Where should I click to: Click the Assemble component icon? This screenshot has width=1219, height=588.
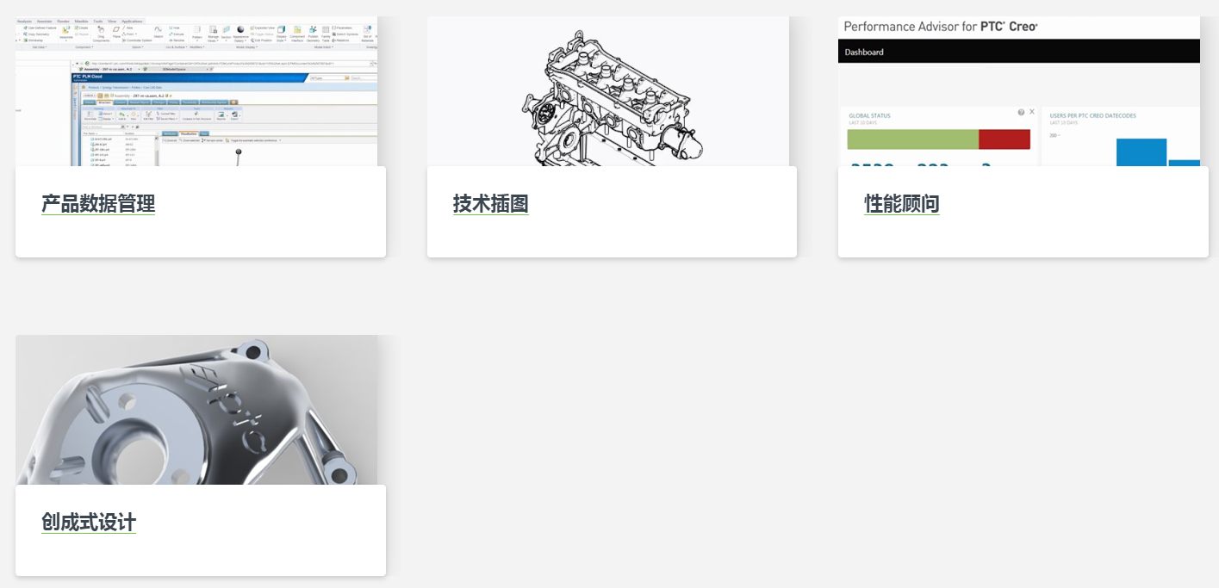pyautogui.click(x=65, y=31)
